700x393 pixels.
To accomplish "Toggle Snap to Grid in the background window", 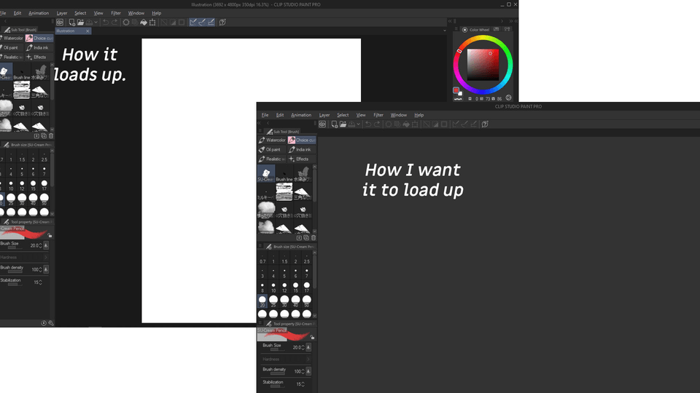I will [211, 23].
